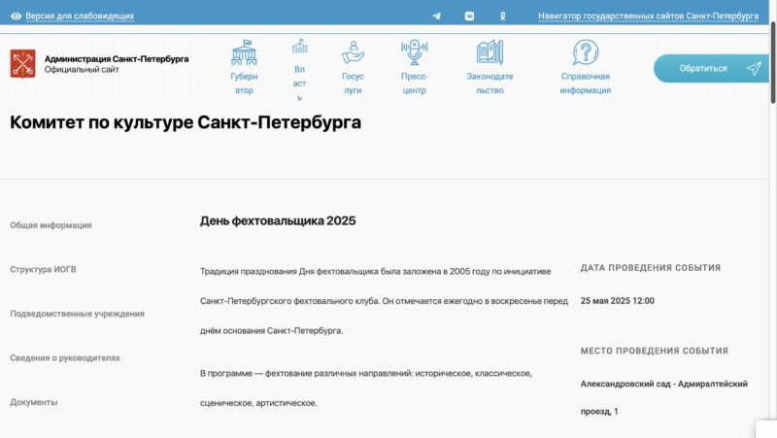Open Структура ИОГВ sidebar item
The height and width of the screenshot is (438, 777).
[43, 269]
